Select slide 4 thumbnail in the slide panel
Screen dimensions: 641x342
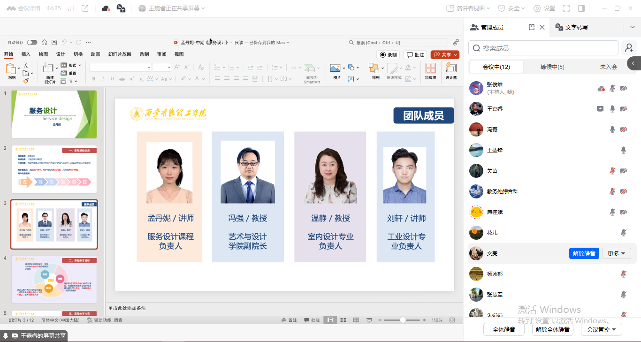click(x=54, y=279)
